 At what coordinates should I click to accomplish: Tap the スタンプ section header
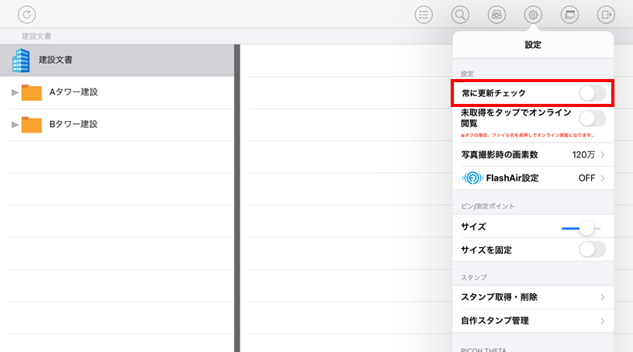pos(474,278)
